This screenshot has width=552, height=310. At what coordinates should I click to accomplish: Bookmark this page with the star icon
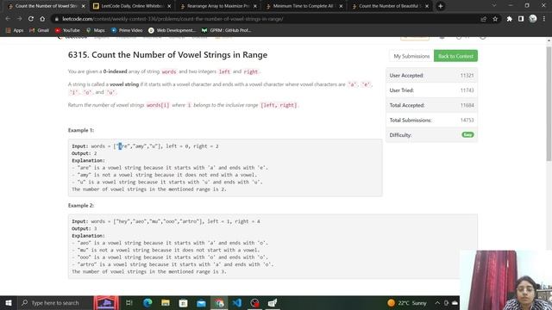tap(495, 19)
